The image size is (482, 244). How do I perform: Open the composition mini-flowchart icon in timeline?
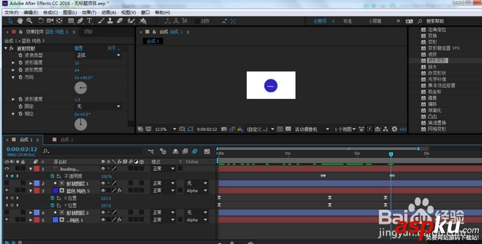click(x=151, y=151)
